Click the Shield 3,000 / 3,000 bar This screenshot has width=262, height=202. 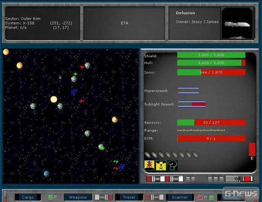click(211, 55)
